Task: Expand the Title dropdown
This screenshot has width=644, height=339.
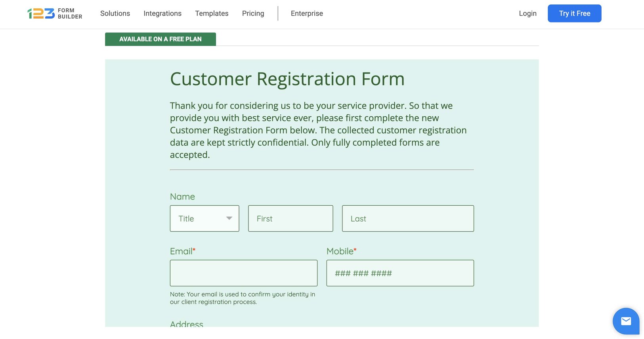Action: [204, 218]
